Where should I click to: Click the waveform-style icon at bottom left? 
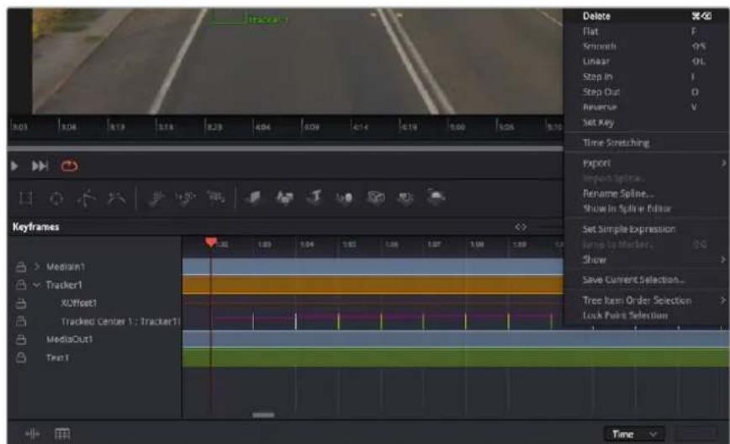[32, 434]
